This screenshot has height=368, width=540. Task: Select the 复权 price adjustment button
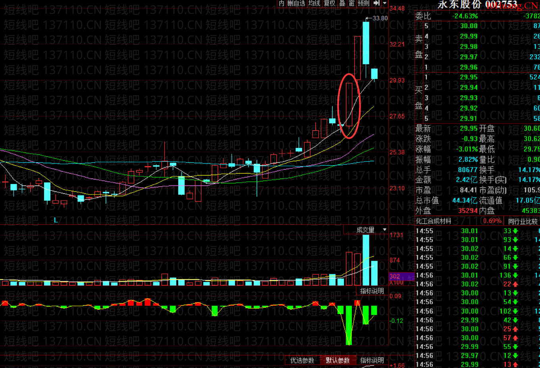[330, 3]
